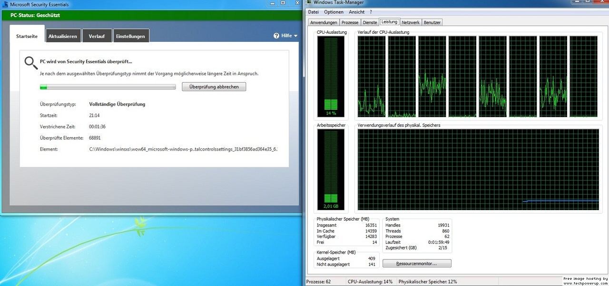Click status bar CPU-Auslastung: 14%

point(371,282)
